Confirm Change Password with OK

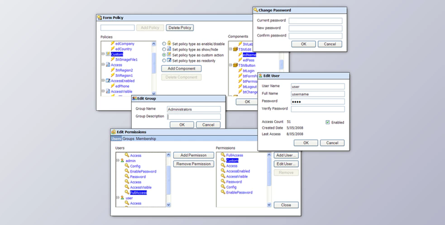click(303, 44)
